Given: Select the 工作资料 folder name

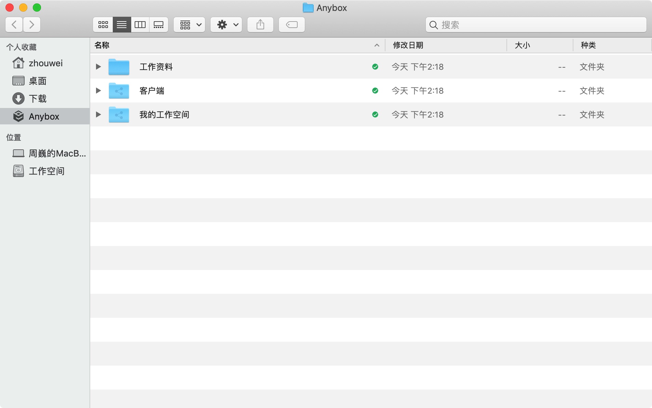Looking at the screenshot, I should (x=156, y=67).
